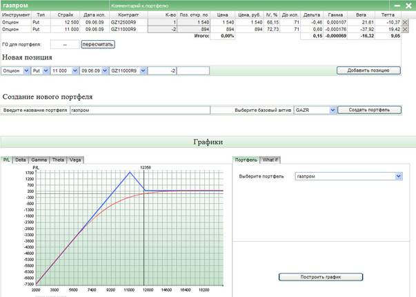Click the 'Построить график' button
This screenshot has width=416, height=297.
320,277
